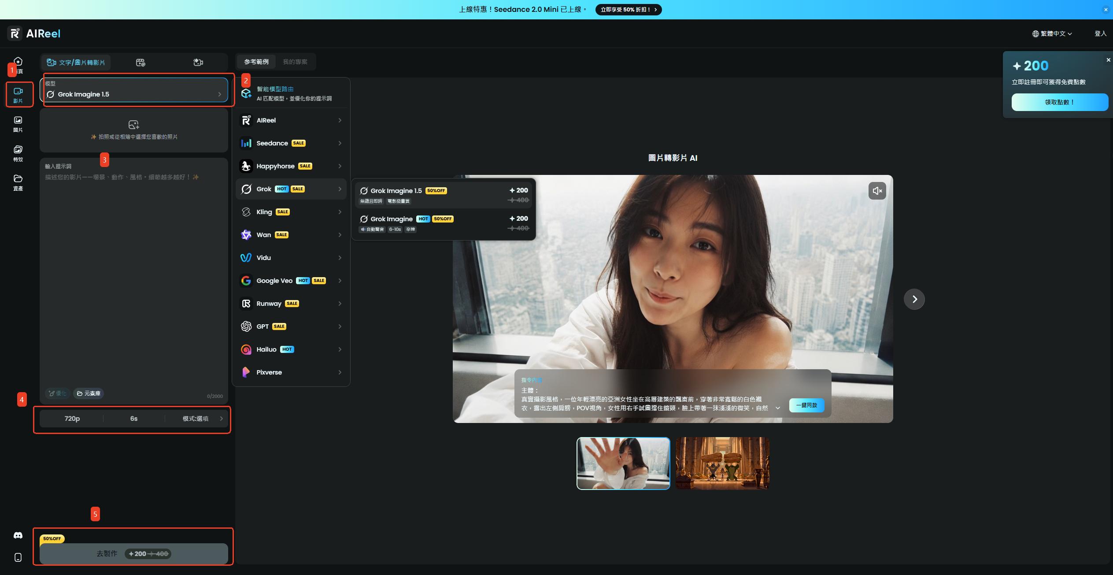Select the 720p resolution option
Image resolution: width=1113 pixels, height=575 pixels.
coord(72,419)
